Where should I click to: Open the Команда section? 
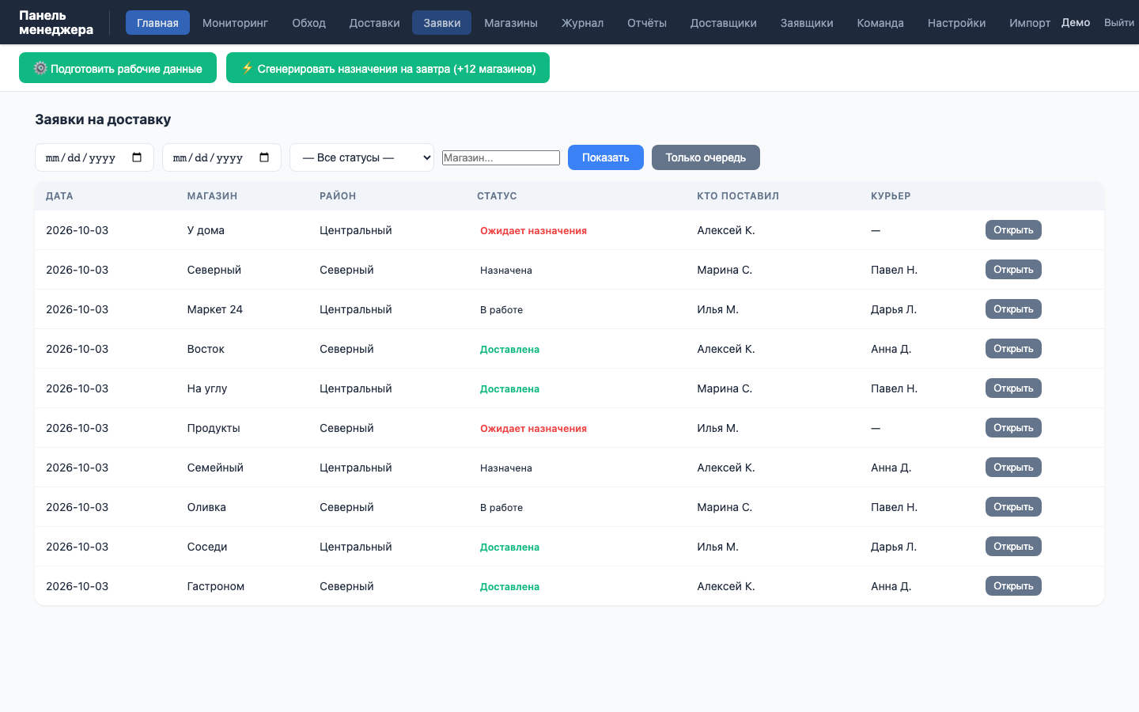point(880,23)
